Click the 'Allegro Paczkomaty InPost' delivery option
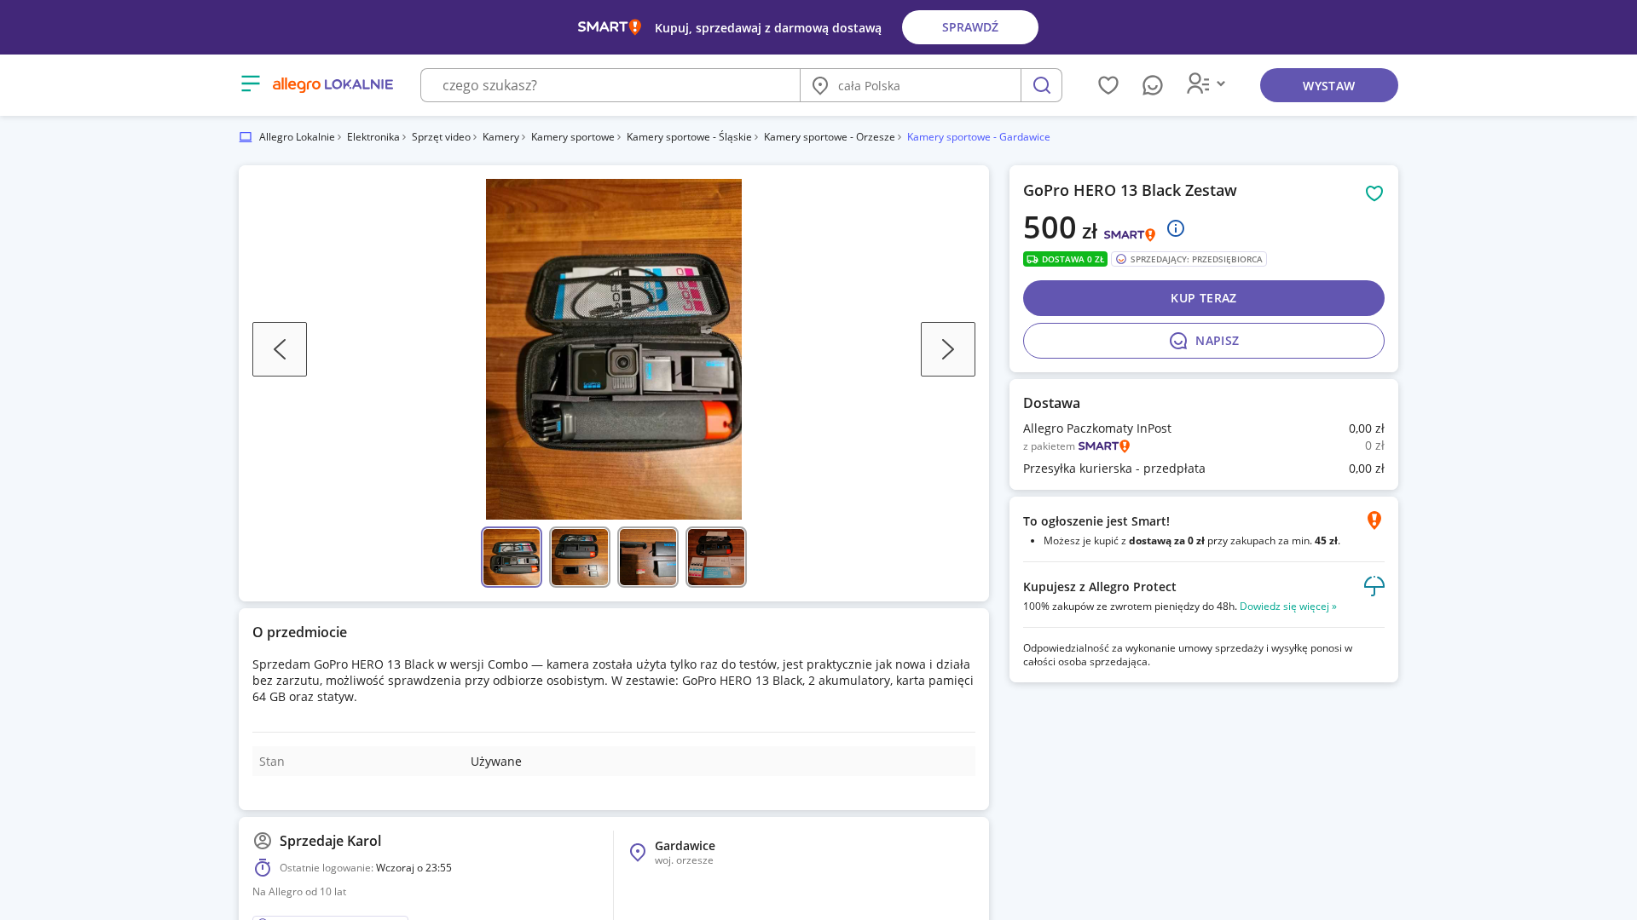The height and width of the screenshot is (920, 1637). pos(1097,428)
